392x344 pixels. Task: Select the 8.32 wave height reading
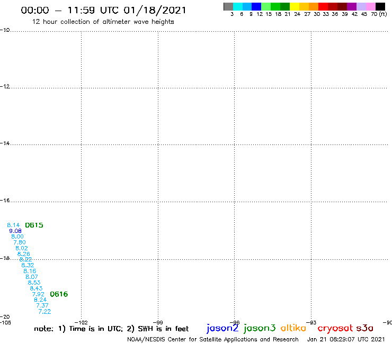coord(28,265)
